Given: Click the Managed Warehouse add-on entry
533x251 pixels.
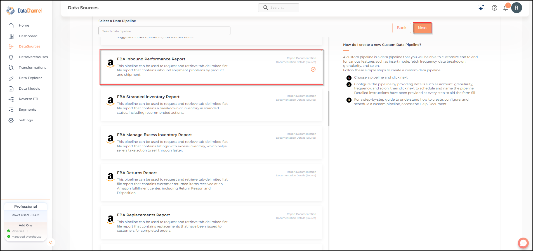Looking at the screenshot, I should 24,236.
